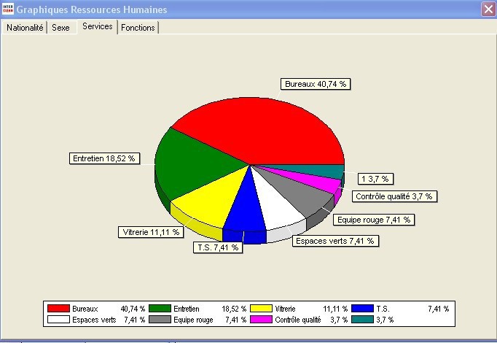Open the Sexe tab
The height and width of the screenshot is (343, 497).
click(61, 28)
